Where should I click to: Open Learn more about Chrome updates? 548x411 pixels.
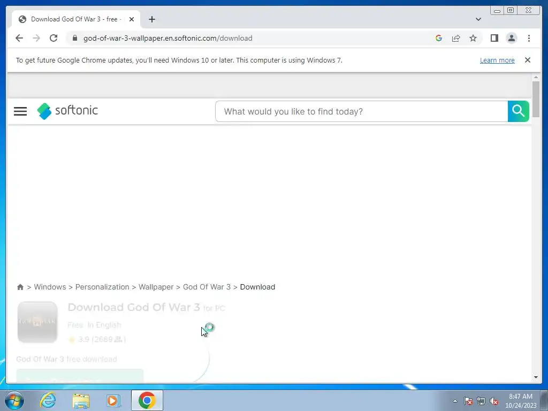tap(497, 60)
